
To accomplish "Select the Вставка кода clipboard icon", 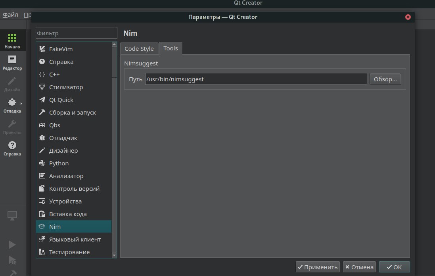I will coord(42,214).
